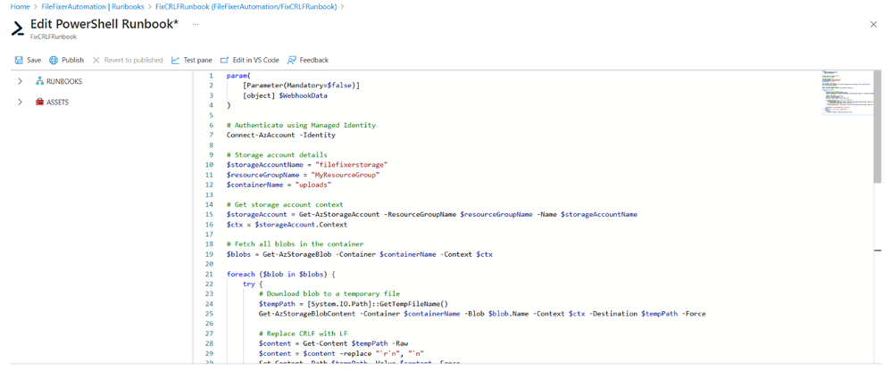892x379 pixels.
Task: Select the ASSETS tree item
Action: [x=58, y=103]
